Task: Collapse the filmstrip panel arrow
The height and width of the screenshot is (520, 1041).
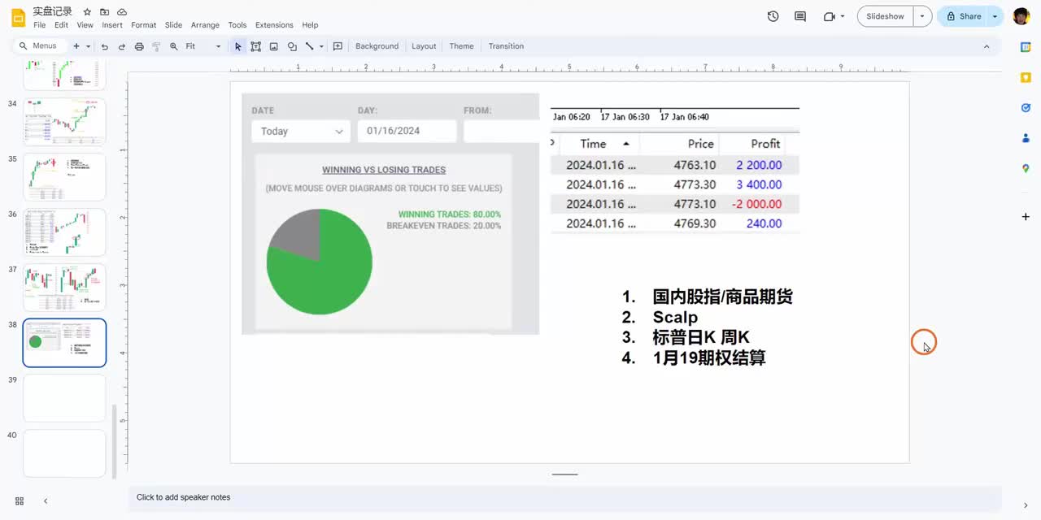Action: click(46, 501)
